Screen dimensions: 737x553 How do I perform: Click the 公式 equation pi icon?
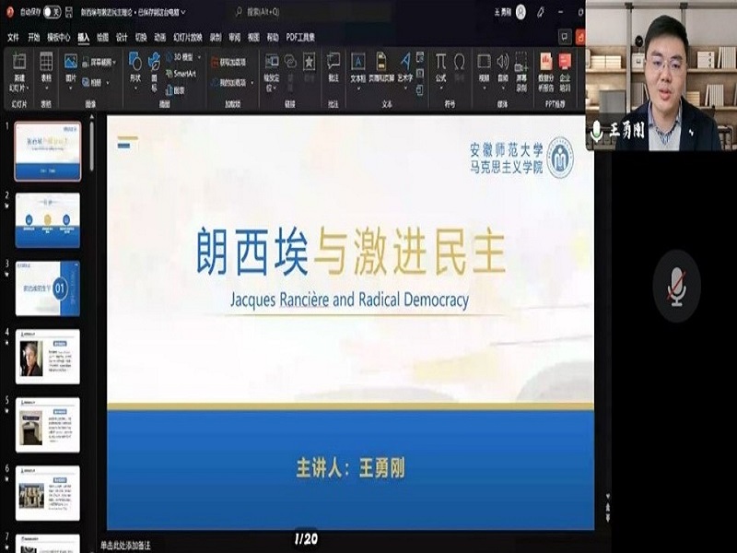(440, 63)
